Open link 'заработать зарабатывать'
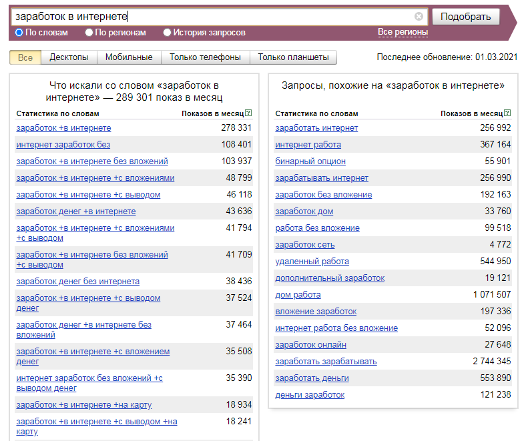This screenshot has width=524, height=441. (x=326, y=362)
